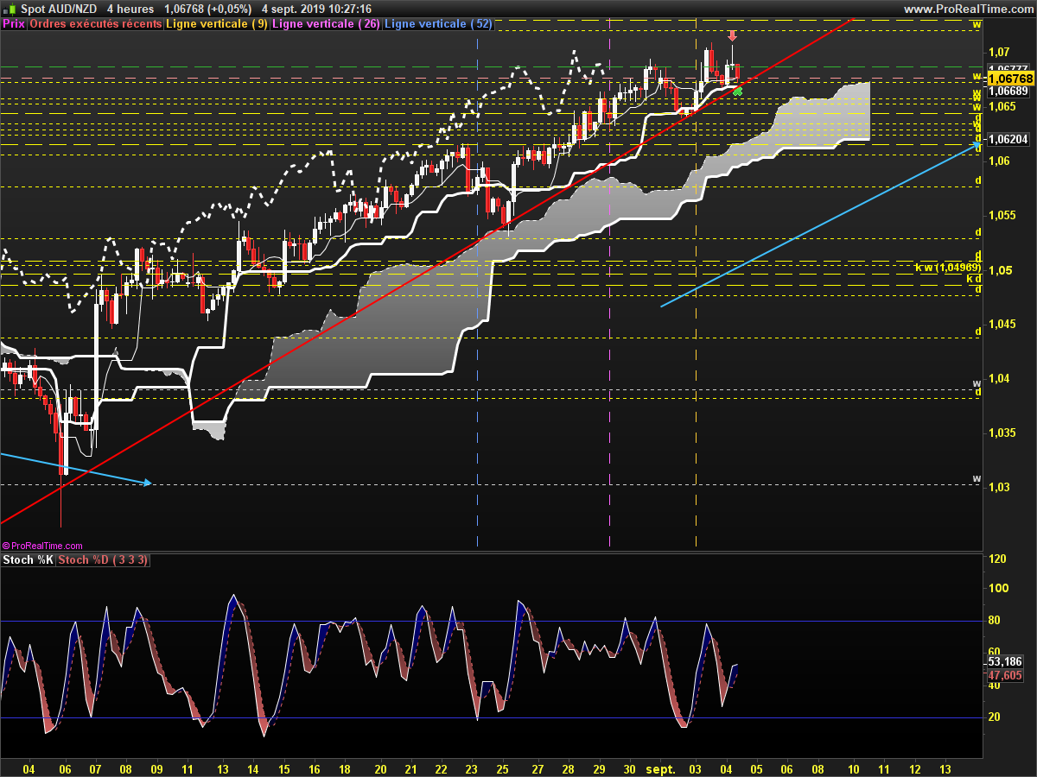Click the 1,06204 price tag on the axis

[x=1008, y=138]
